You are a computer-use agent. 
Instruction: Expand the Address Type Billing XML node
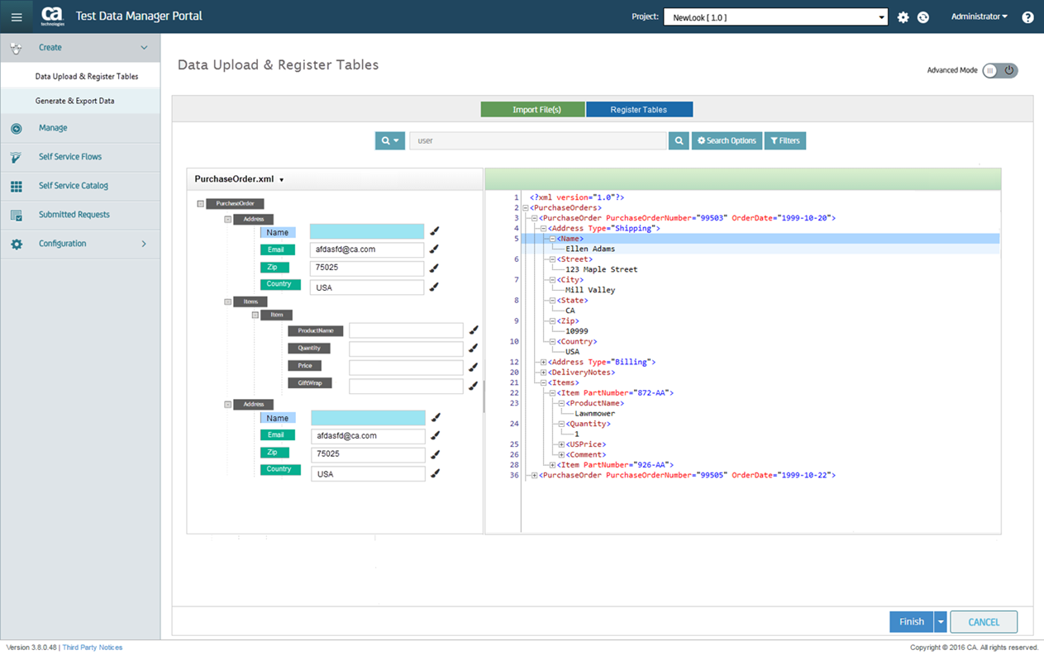(544, 363)
